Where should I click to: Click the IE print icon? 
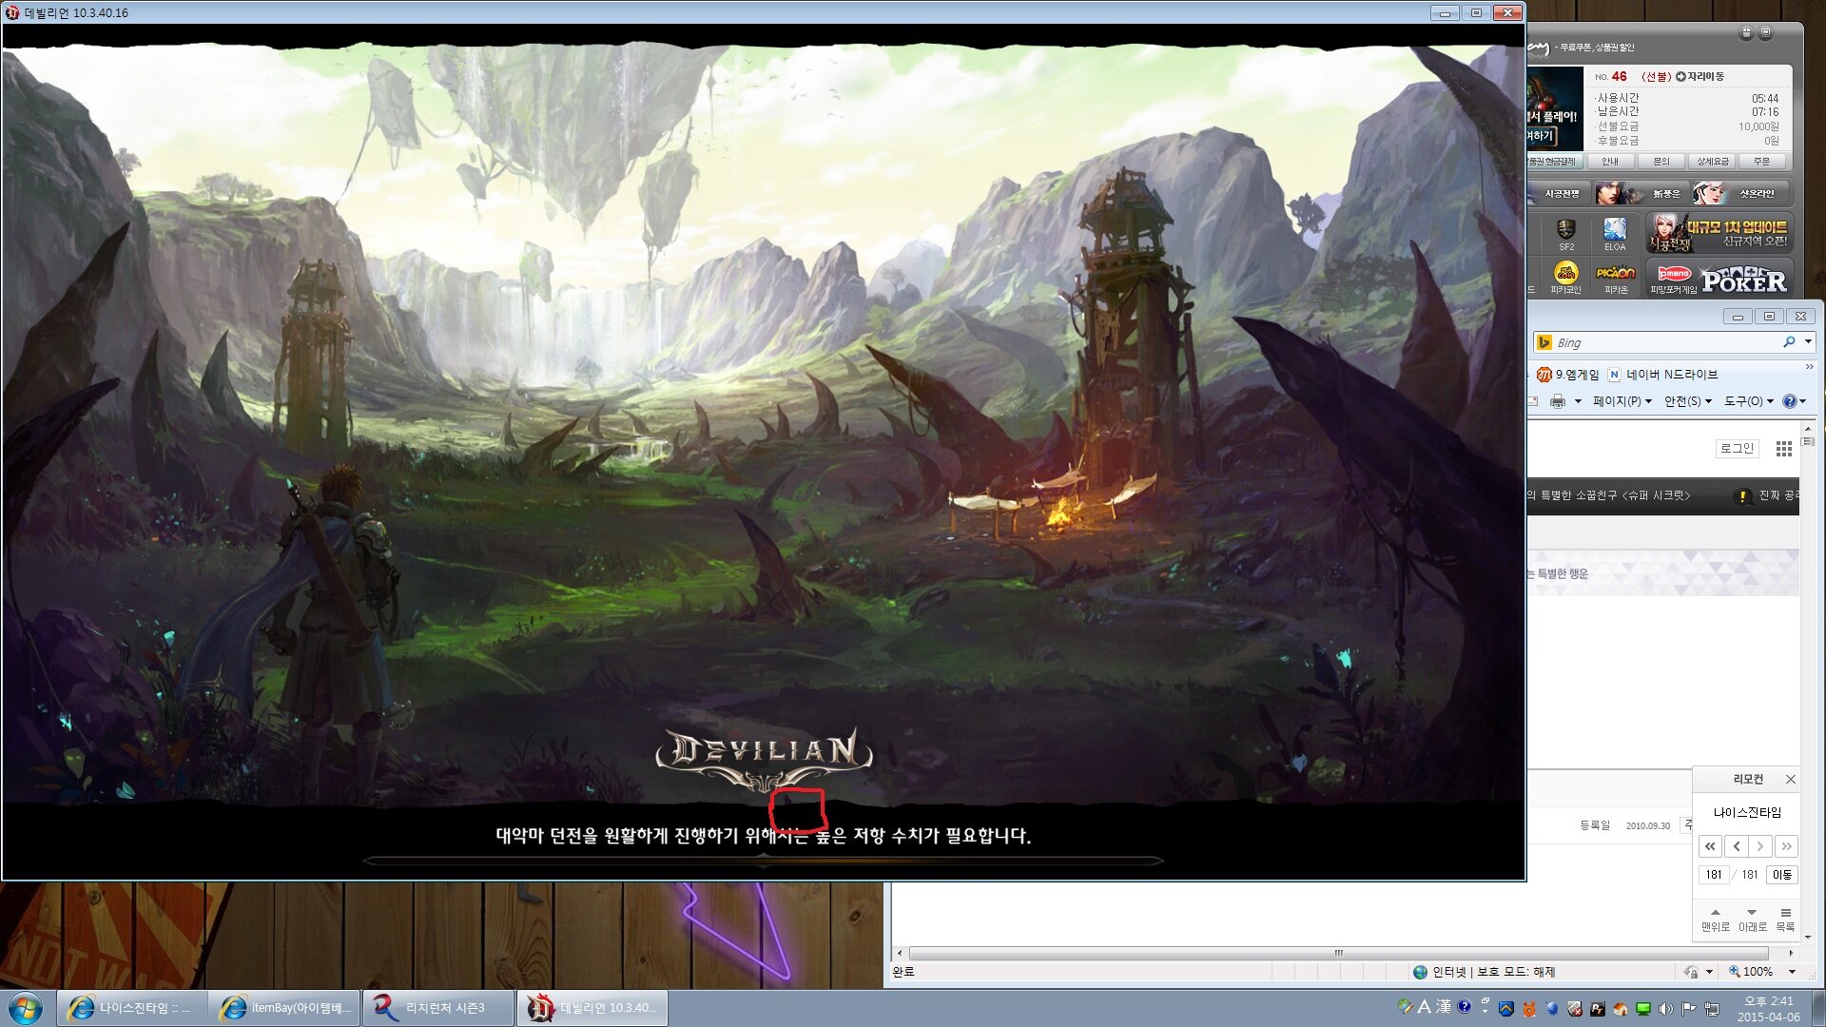tap(1557, 401)
